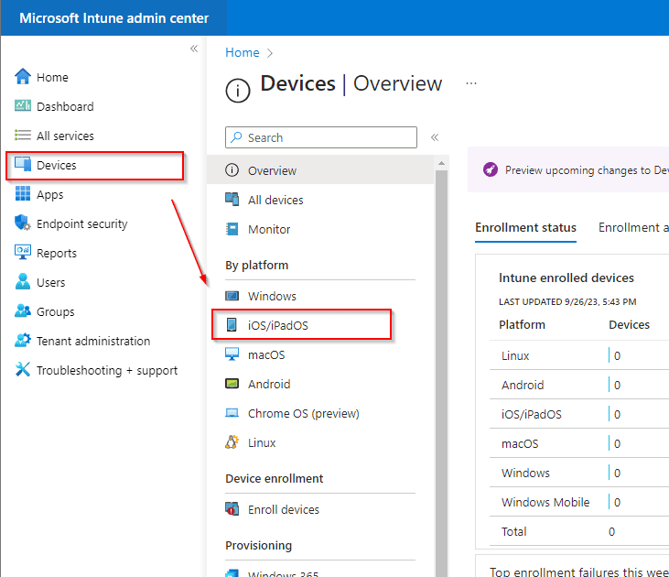Open the ellipsis menu beside Devices Overview
Viewport: 669px width, 577px height.
(x=471, y=83)
